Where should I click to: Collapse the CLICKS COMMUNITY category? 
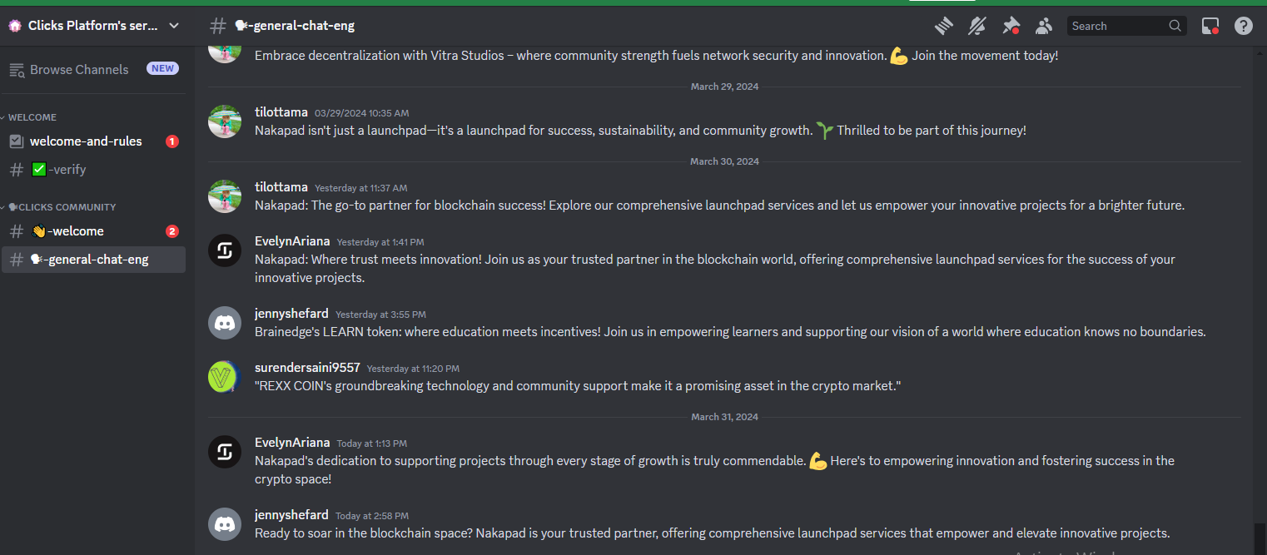point(62,207)
